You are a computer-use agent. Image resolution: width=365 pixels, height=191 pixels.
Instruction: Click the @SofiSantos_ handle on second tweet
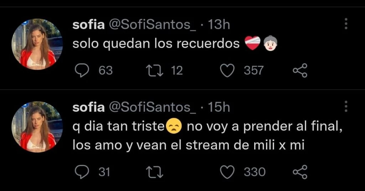pyautogui.click(x=152, y=108)
